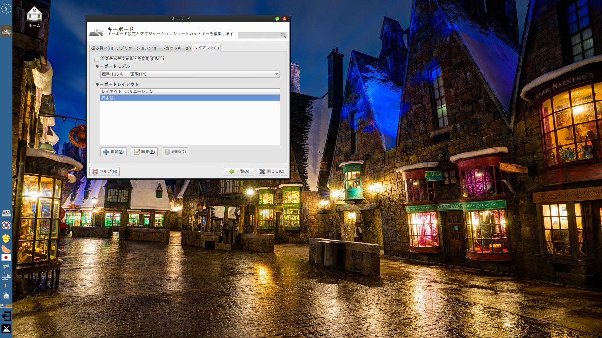Click the keyboard settings taskbar button in the panel
602x338 pixels.
click(6, 31)
